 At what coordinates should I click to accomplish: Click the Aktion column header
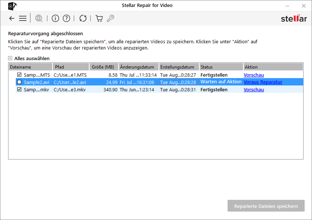273,67
